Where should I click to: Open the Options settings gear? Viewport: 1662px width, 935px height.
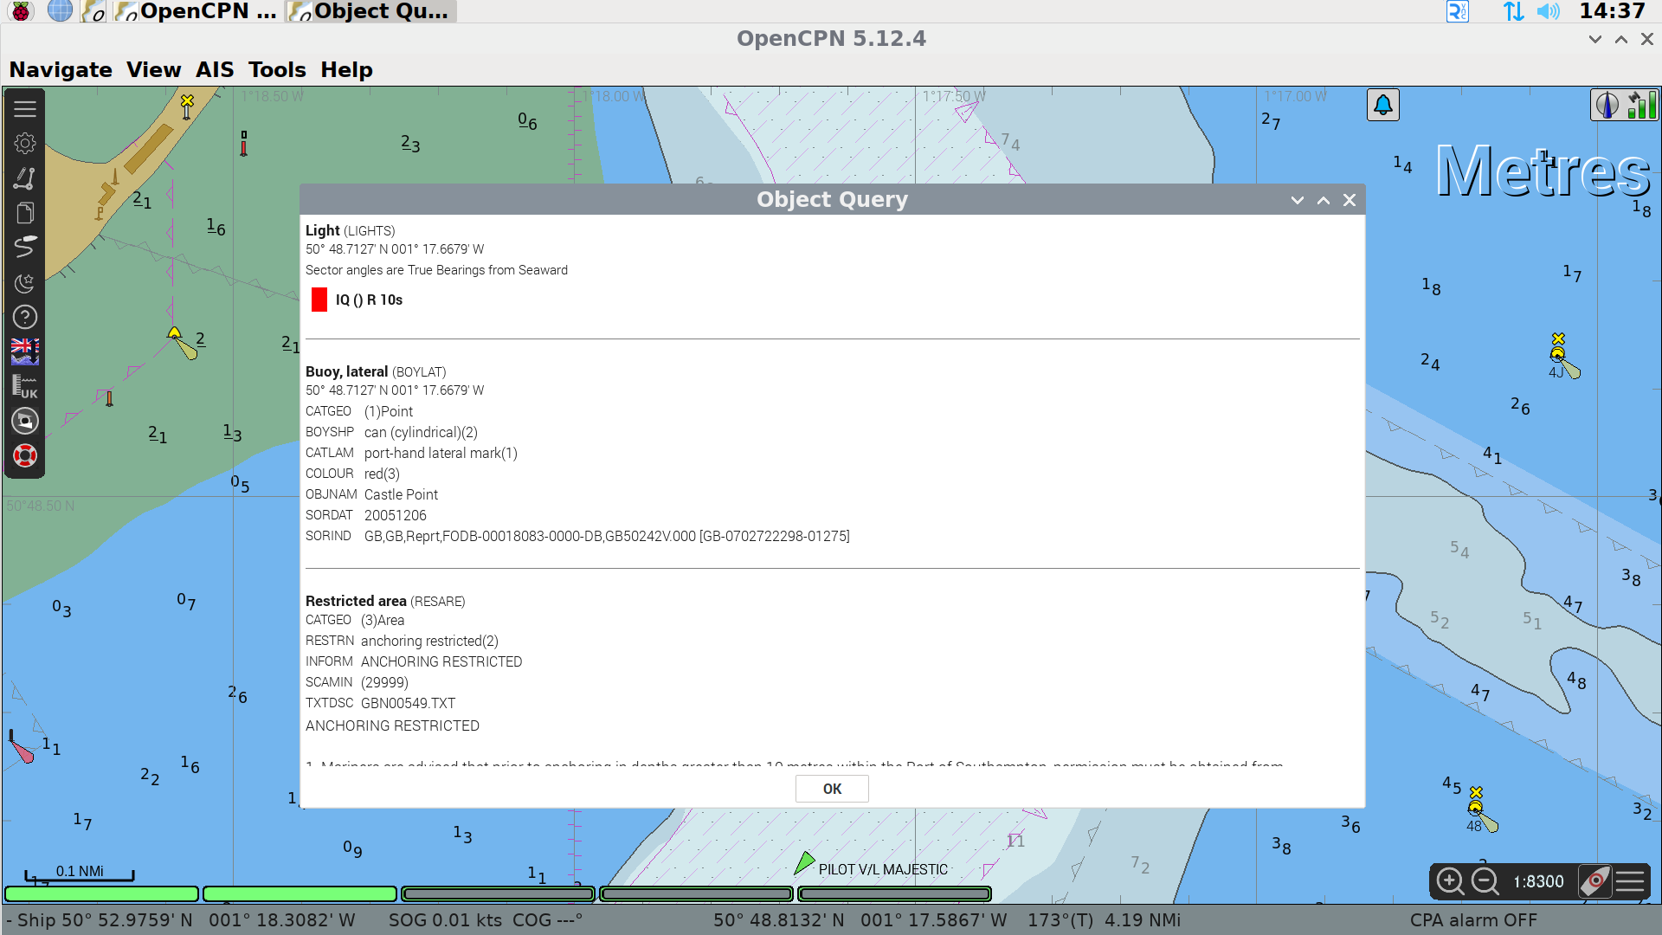(24, 143)
